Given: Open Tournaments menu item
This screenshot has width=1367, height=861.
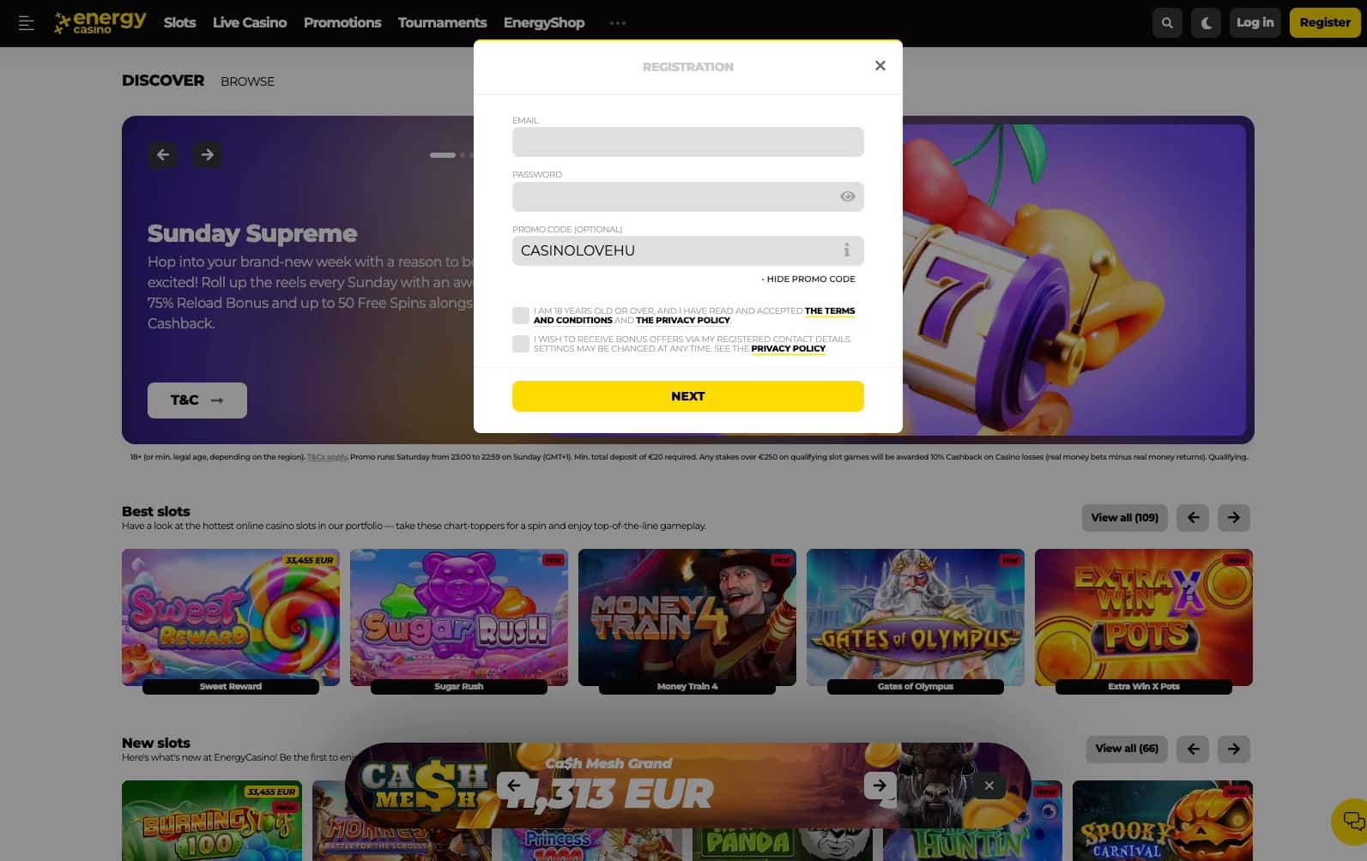Looking at the screenshot, I should click(x=442, y=22).
